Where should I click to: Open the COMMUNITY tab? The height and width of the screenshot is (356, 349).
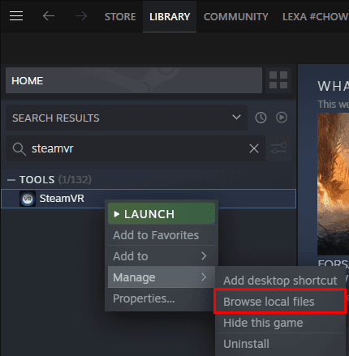pos(236,17)
